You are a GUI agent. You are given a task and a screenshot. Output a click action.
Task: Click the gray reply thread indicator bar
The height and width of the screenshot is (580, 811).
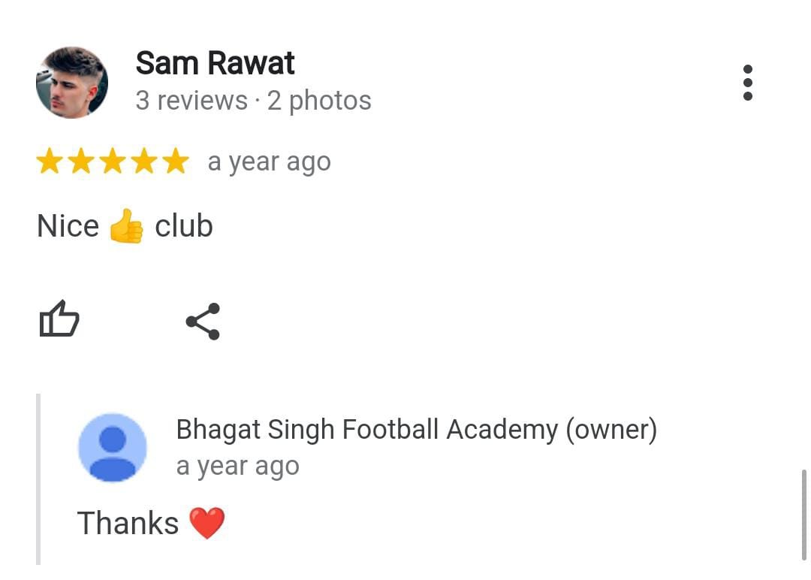click(38, 479)
